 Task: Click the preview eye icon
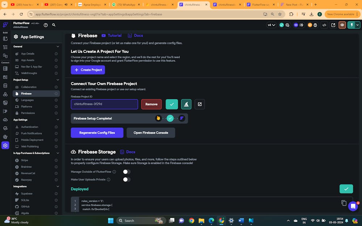coord(342,25)
